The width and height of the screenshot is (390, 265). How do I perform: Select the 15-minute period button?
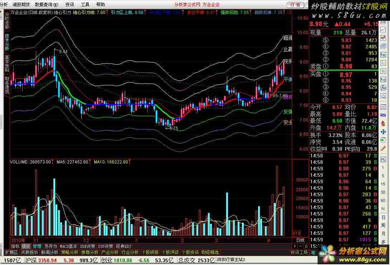pos(383,184)
